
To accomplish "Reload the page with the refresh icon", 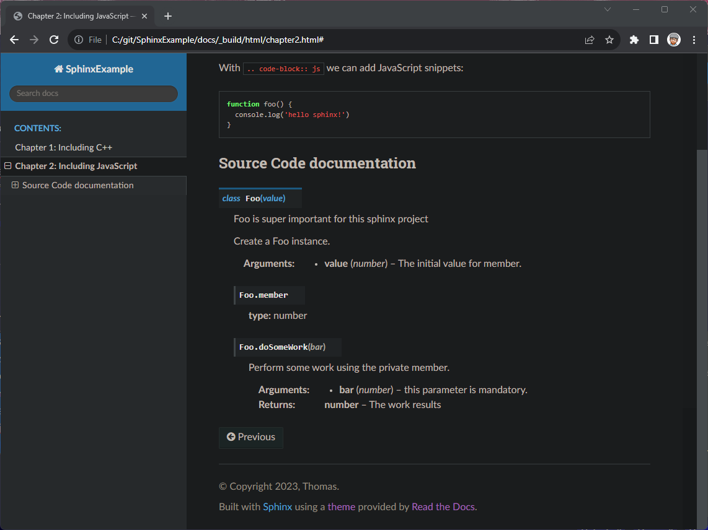I will pos(54,40).
